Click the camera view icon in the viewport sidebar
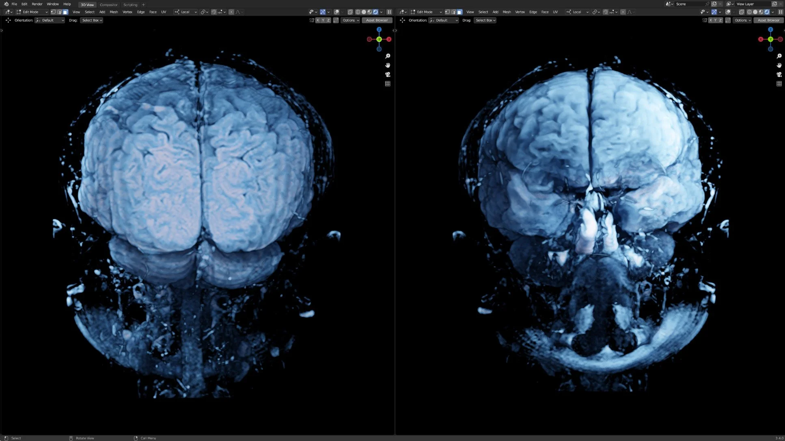The image size is (785, 441). click(388, 74)
